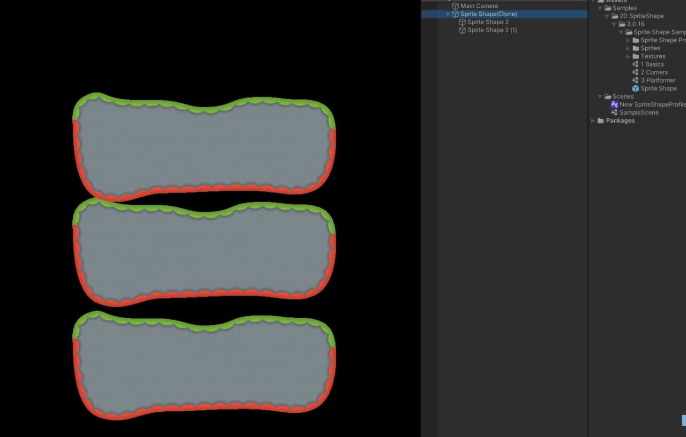
Task: Click the topmost sprite shape in the view
Action: [x=204, y=147]
